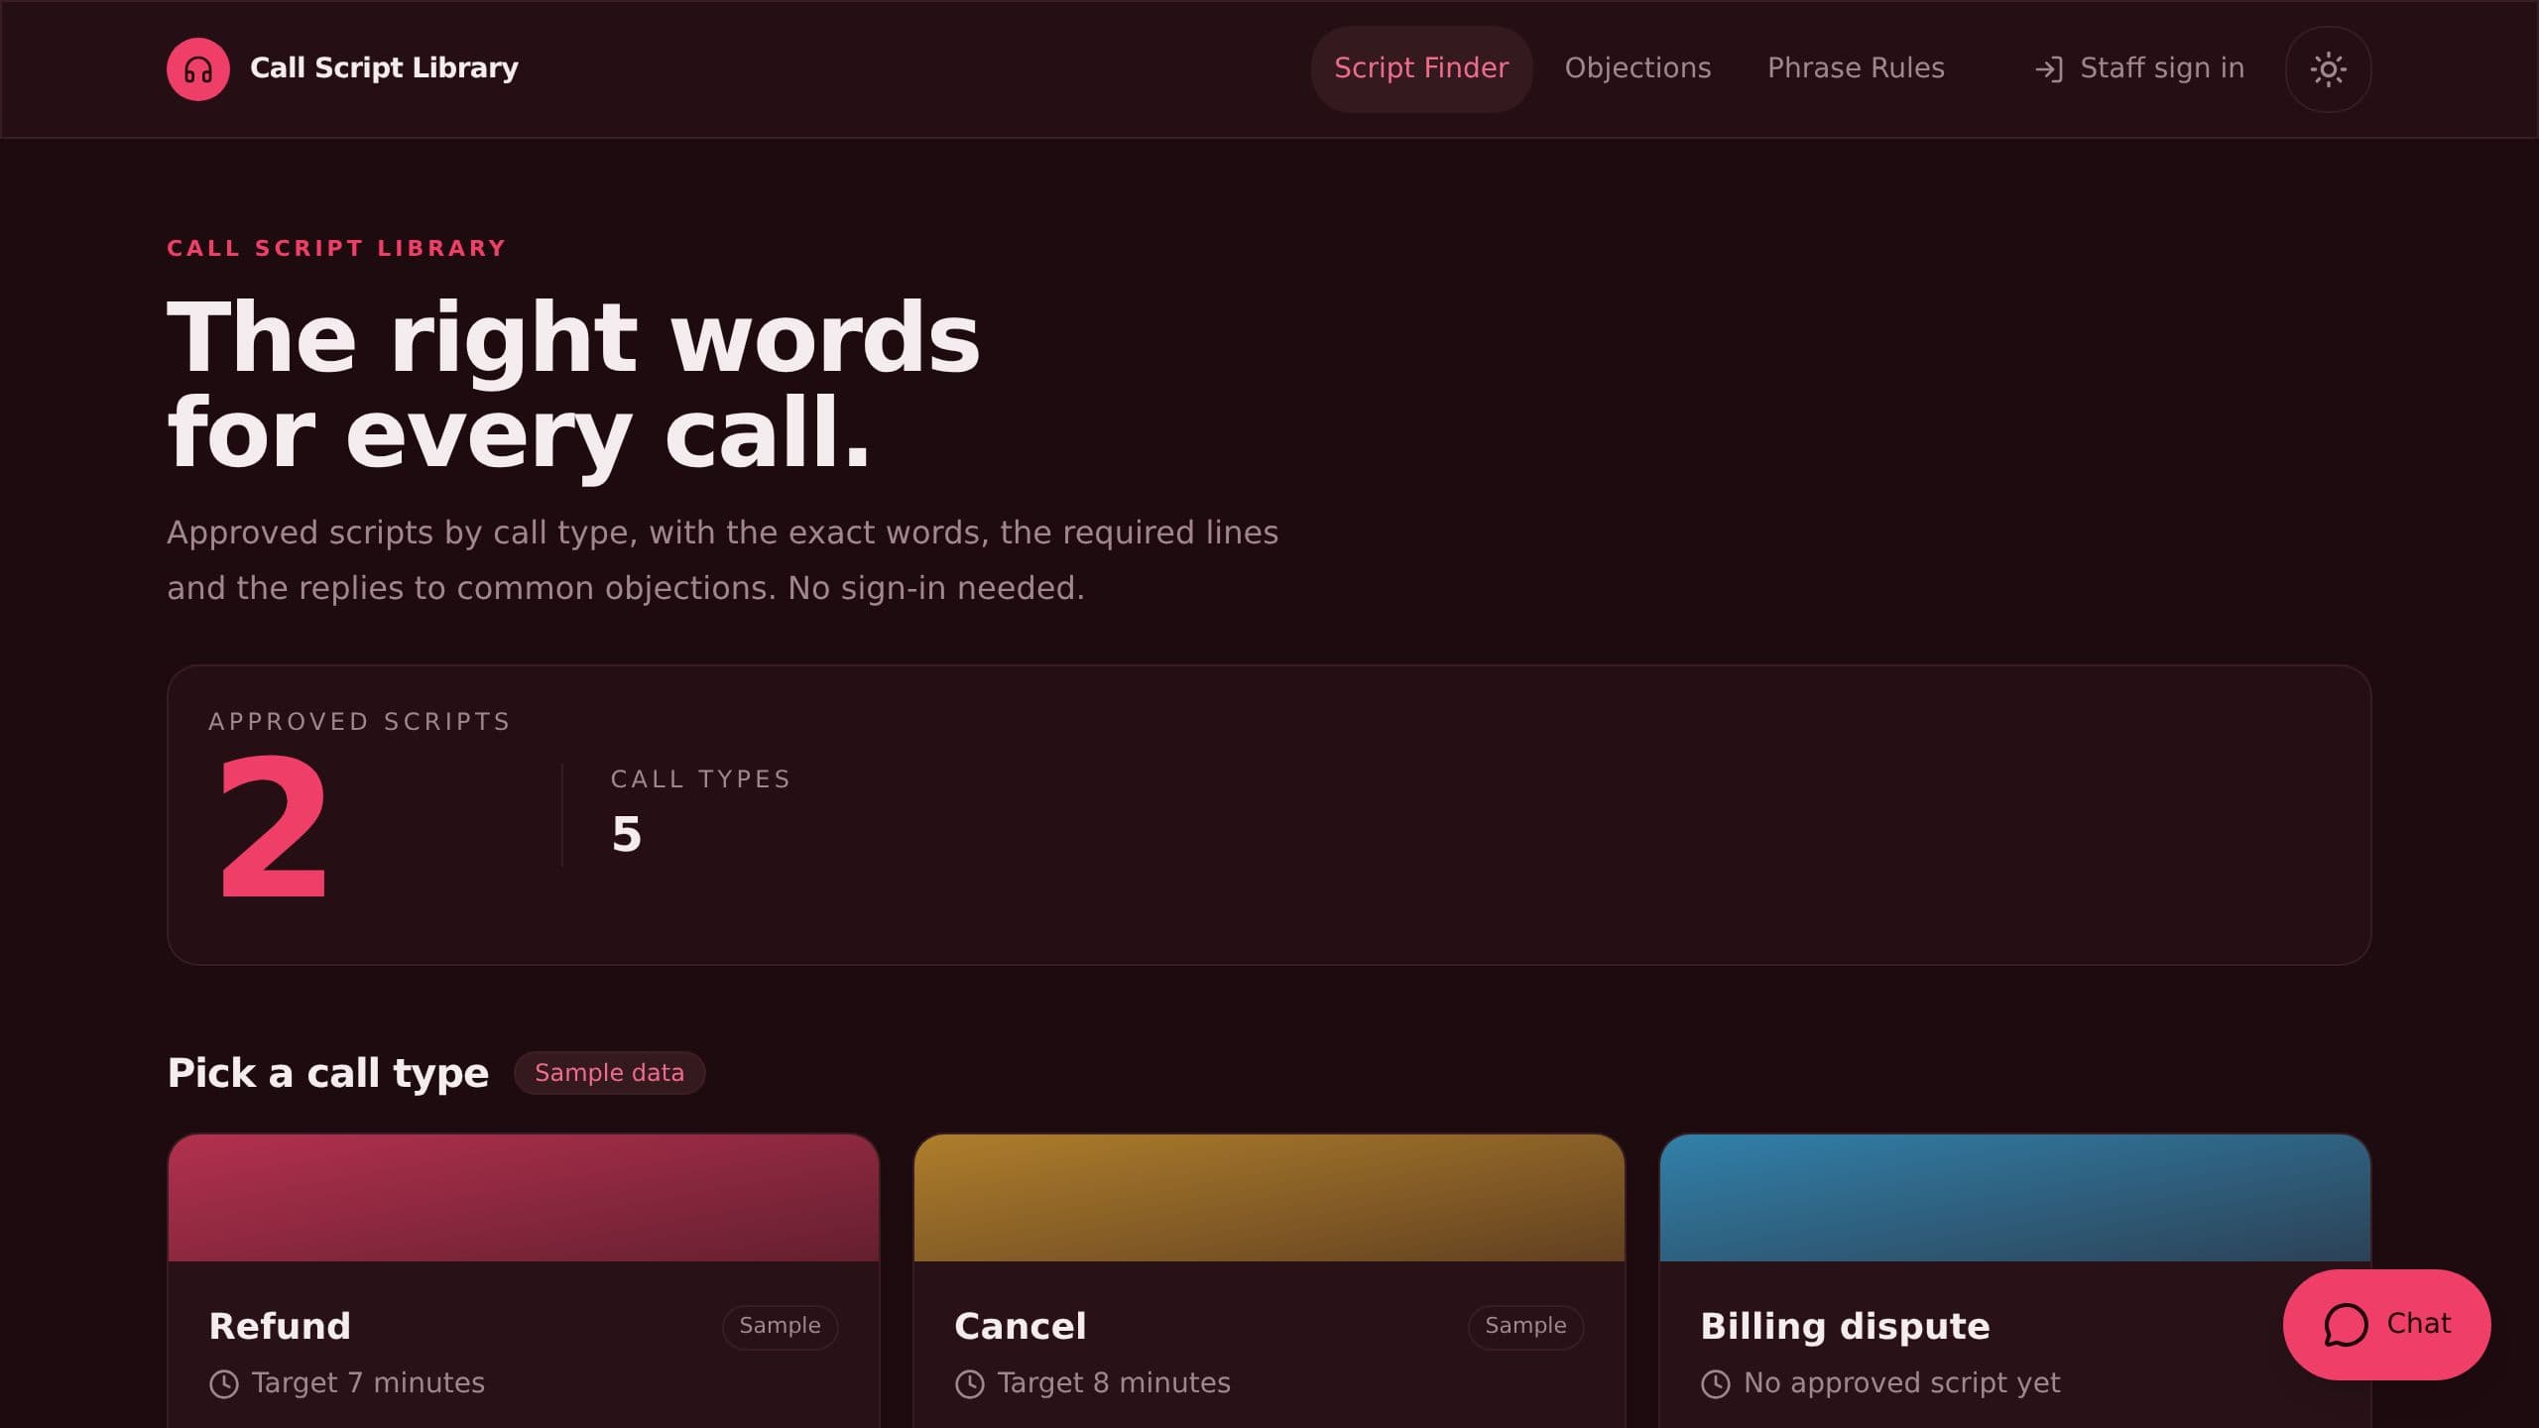This screenshot has height=1428, width=2539.
Task: Click the 'APPROVED SCRIPTS' label
Action: [359, 722]
